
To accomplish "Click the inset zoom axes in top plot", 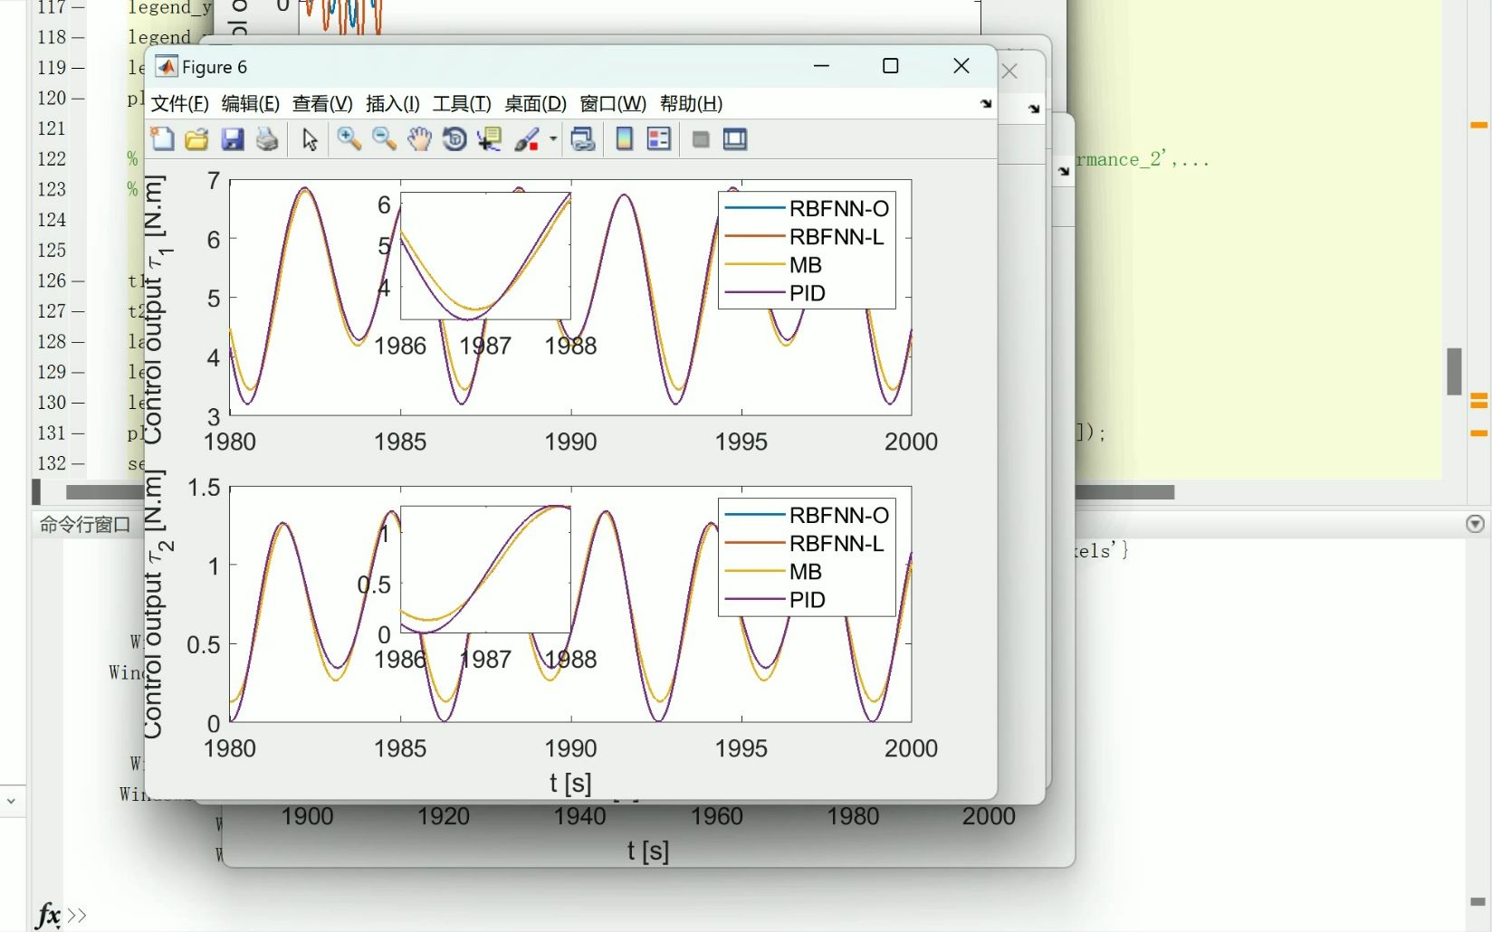I will tap(485, 255).
